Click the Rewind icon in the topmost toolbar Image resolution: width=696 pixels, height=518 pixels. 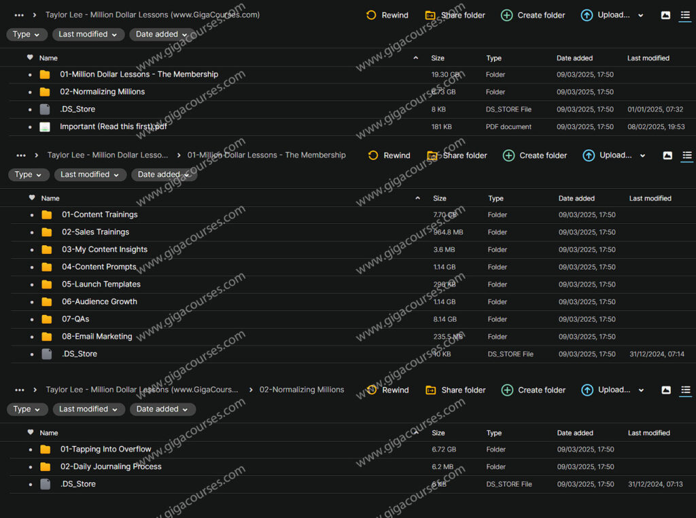pyautogui.click(x=371, y=15)
